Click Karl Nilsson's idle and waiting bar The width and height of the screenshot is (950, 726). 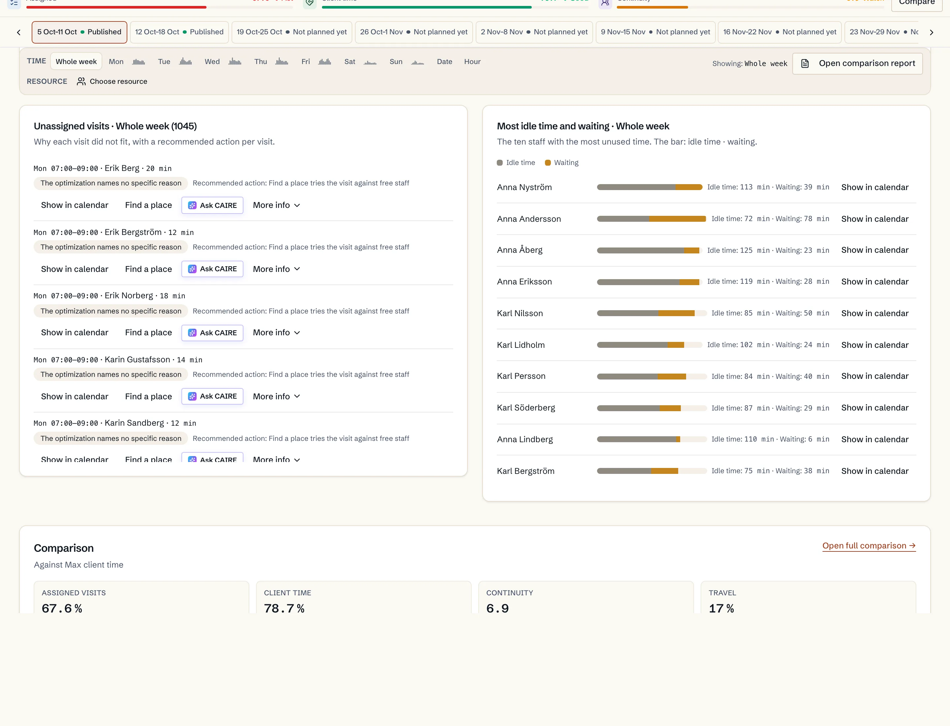tap(651, 313)
